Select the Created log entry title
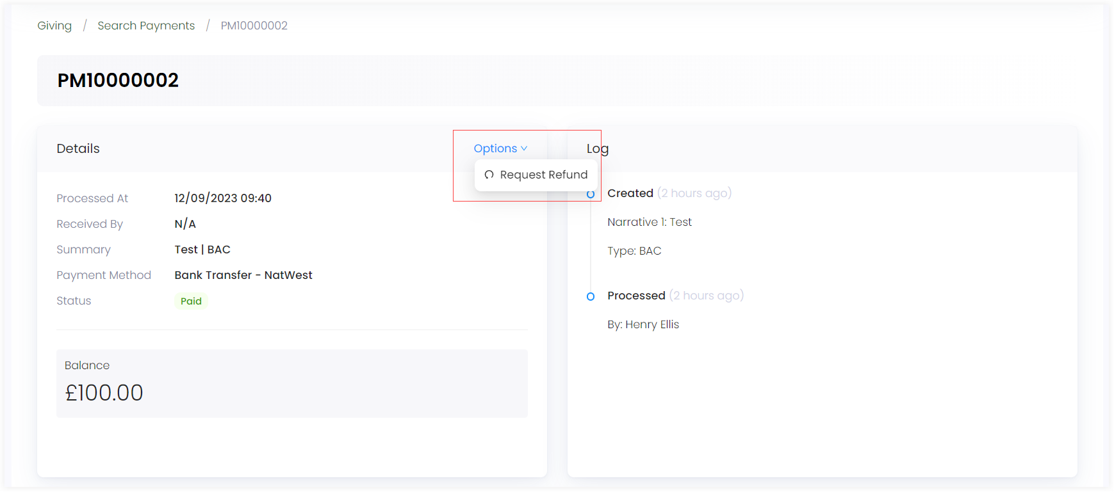1114x492 pixels. point(630,193)
